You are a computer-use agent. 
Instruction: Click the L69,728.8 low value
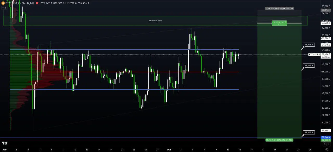coord(71,3)
